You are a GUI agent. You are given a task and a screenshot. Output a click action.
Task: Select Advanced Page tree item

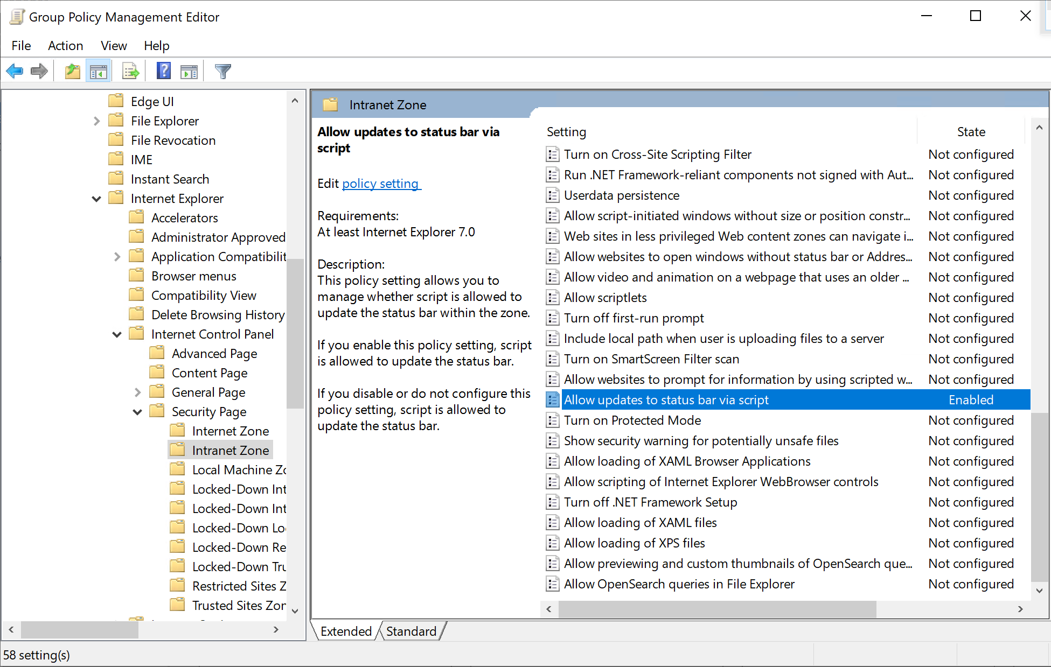(x=214, y=353)
